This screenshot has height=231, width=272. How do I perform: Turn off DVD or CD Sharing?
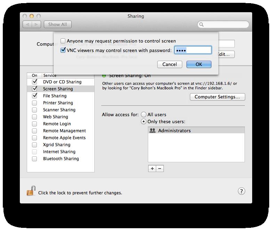click(35, 82)
